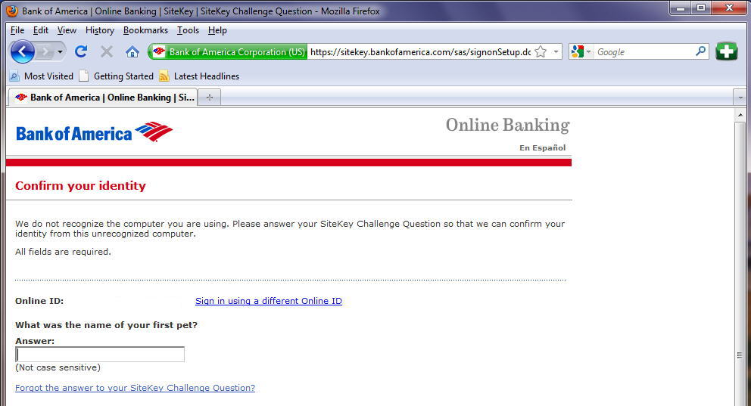Click the 'What was the name of your first pet?' text
The image size is (751, 406).
coord(106,325)
